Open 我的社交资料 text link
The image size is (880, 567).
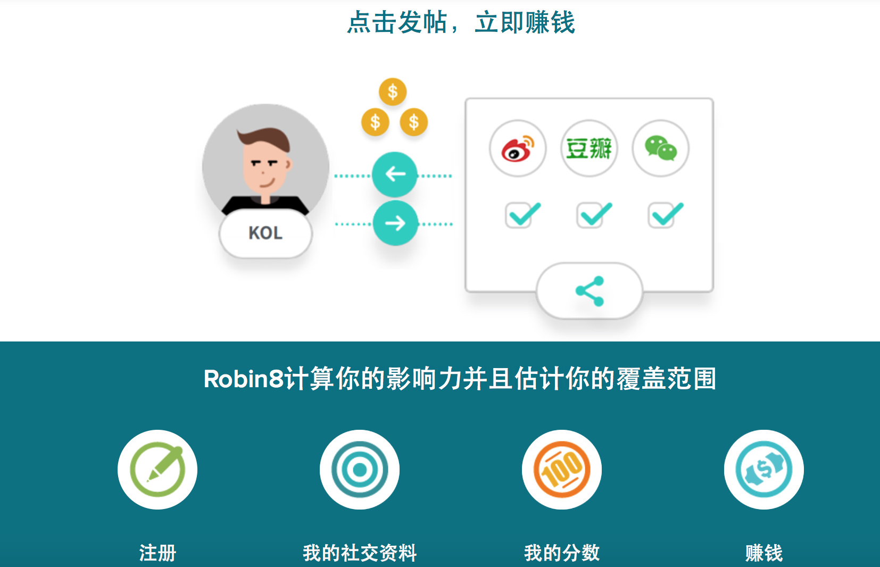(x=360, y=553)
